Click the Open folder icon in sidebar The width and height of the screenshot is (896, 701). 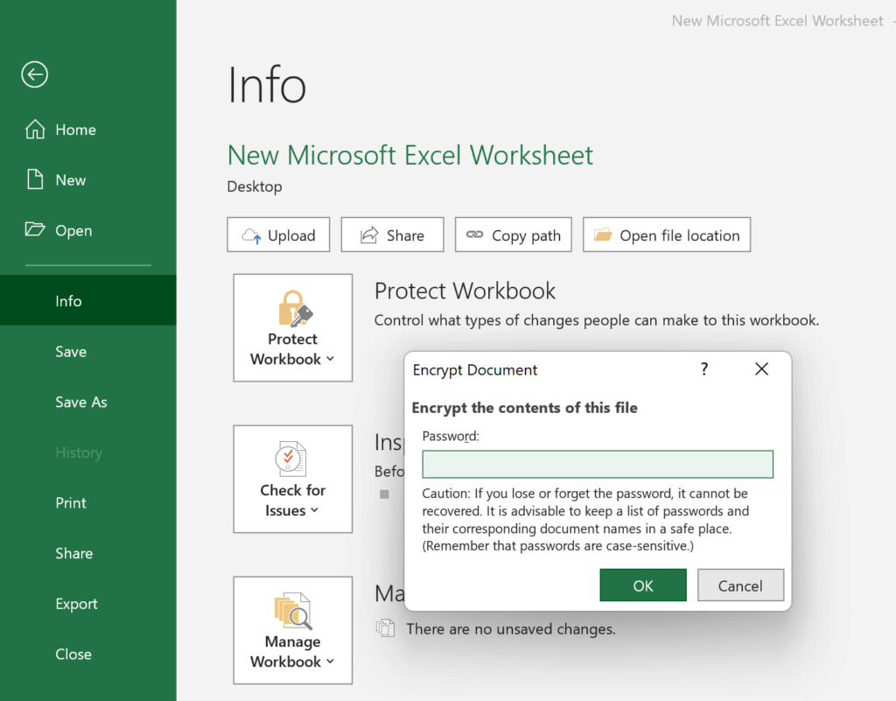pos(33,230)
